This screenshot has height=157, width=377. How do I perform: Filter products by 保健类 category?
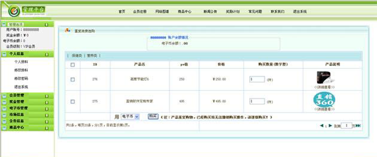click(77, 55)
